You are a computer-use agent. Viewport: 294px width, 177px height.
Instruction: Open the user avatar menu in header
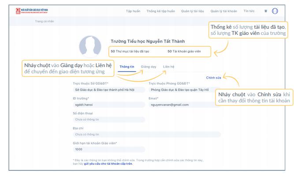click(x=275, y=11)
